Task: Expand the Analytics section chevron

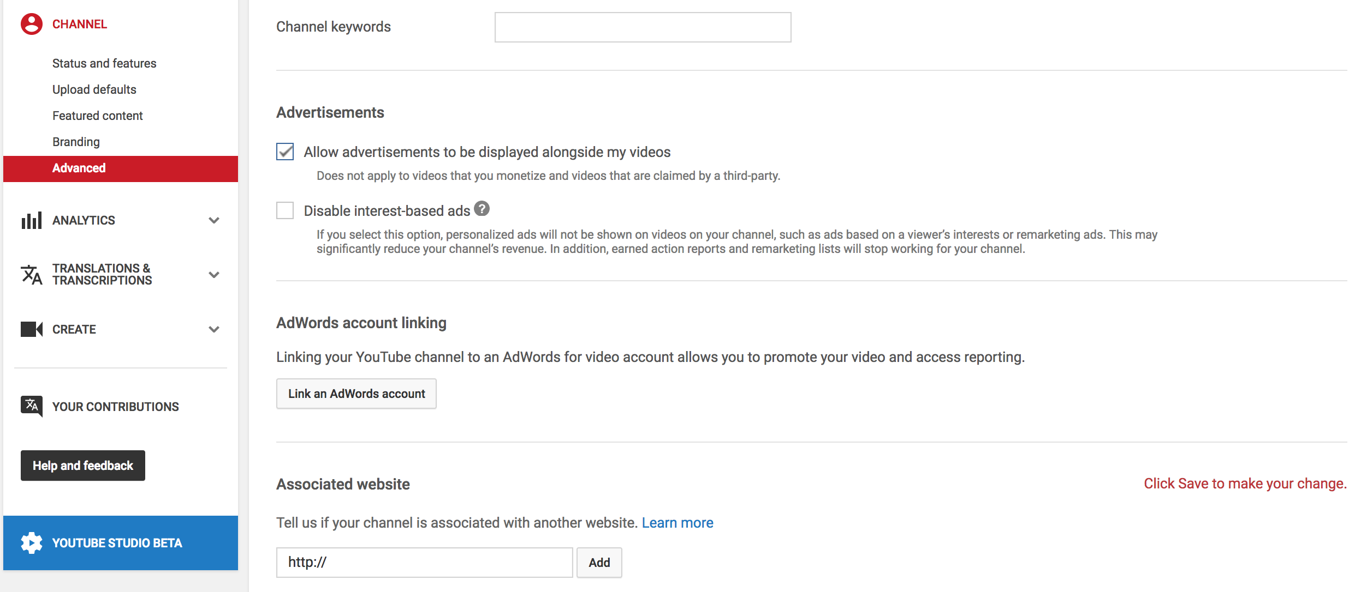Action: tap(214, 220)
